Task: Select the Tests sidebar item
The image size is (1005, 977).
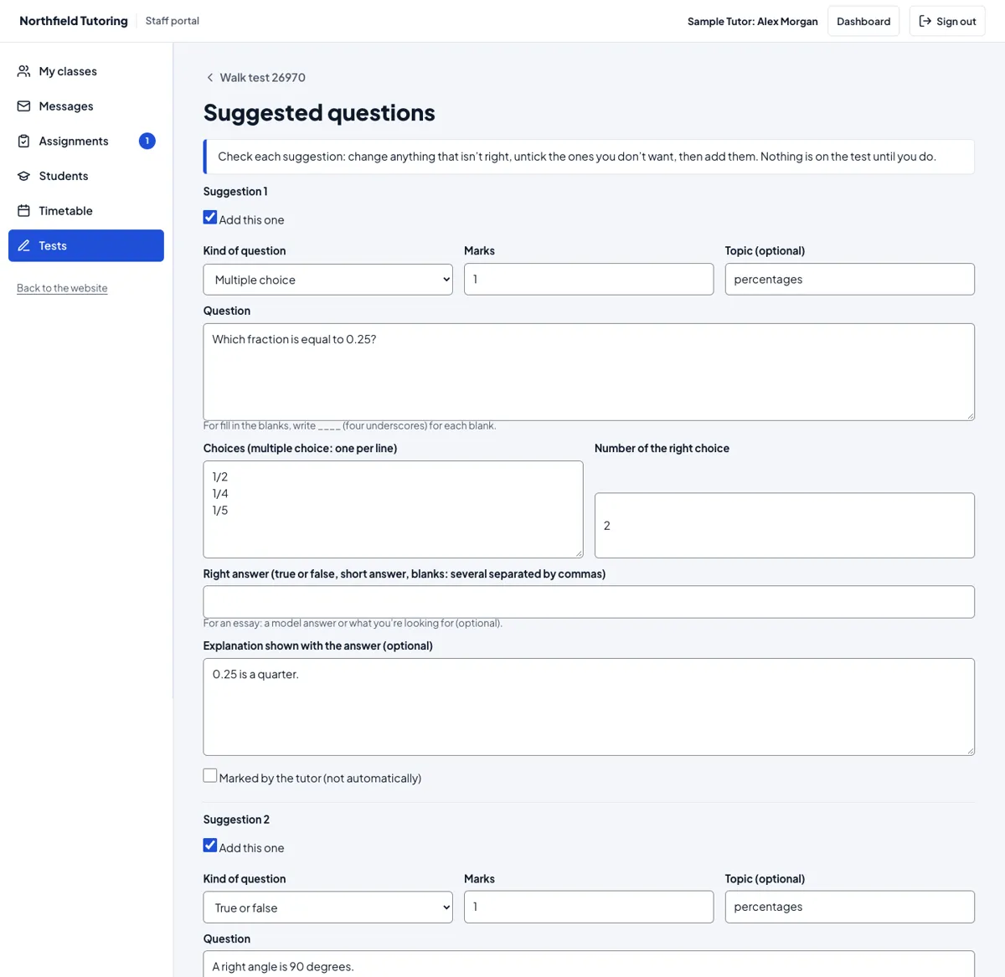Action: click(86, 246)
